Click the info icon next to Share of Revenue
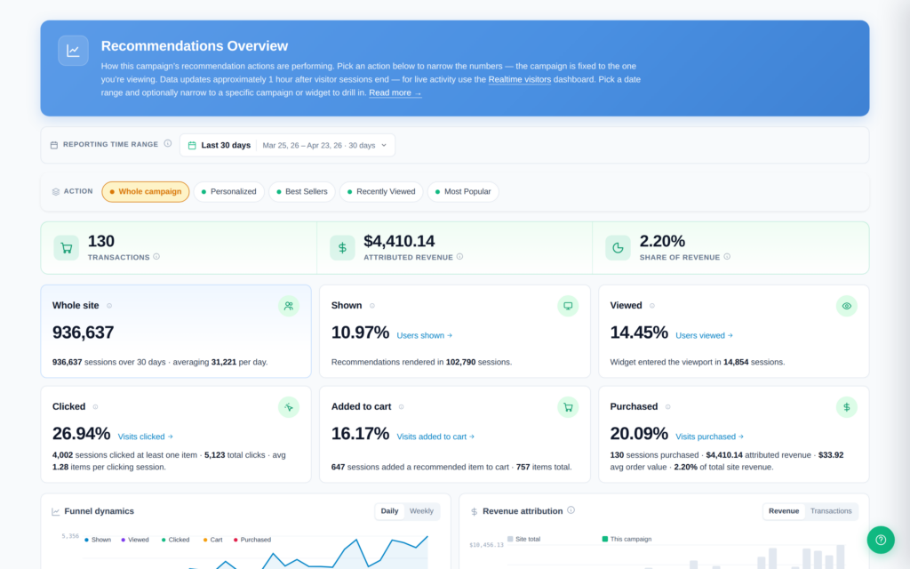The image size is (910, 569). [x=727, y=257]
